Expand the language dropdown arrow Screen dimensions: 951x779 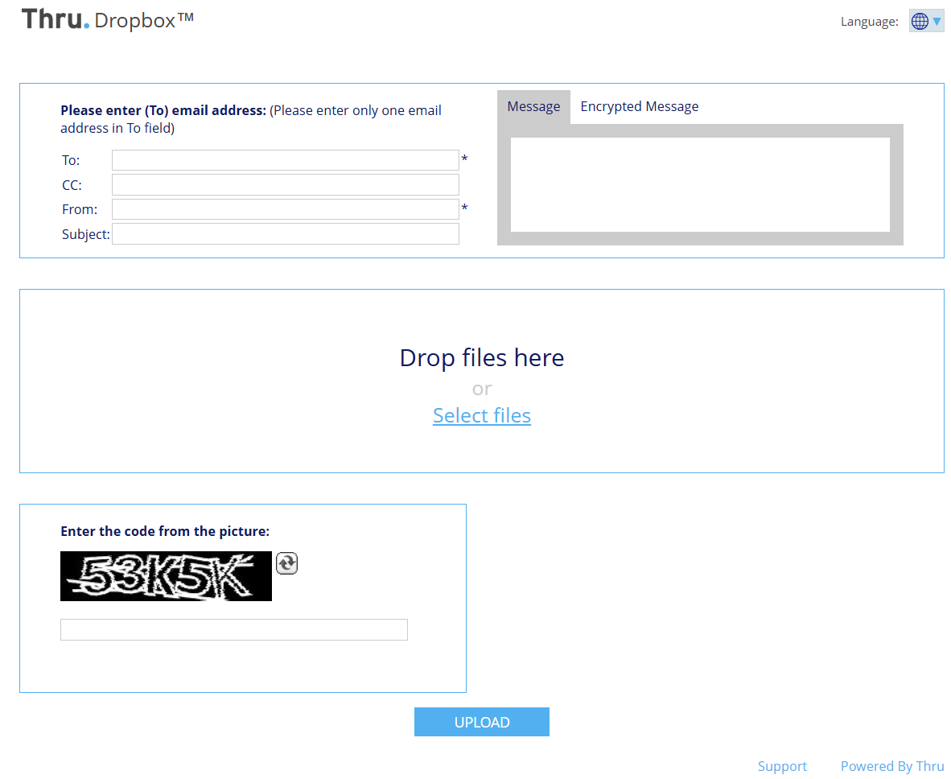pos(937,22)
